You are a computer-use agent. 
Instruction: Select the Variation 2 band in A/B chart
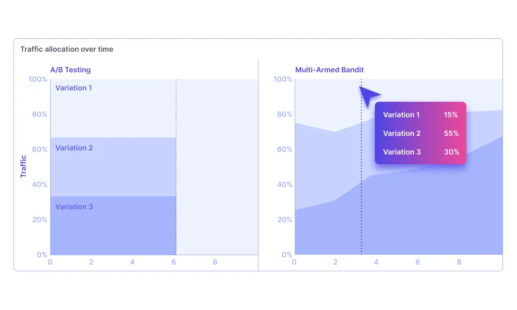click(113, 167)
